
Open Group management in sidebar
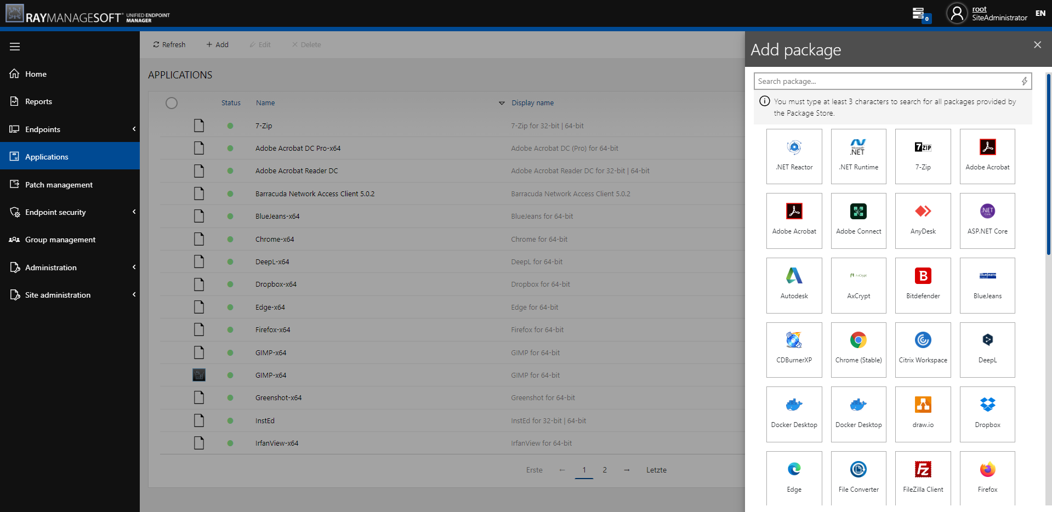pos(70,240)
